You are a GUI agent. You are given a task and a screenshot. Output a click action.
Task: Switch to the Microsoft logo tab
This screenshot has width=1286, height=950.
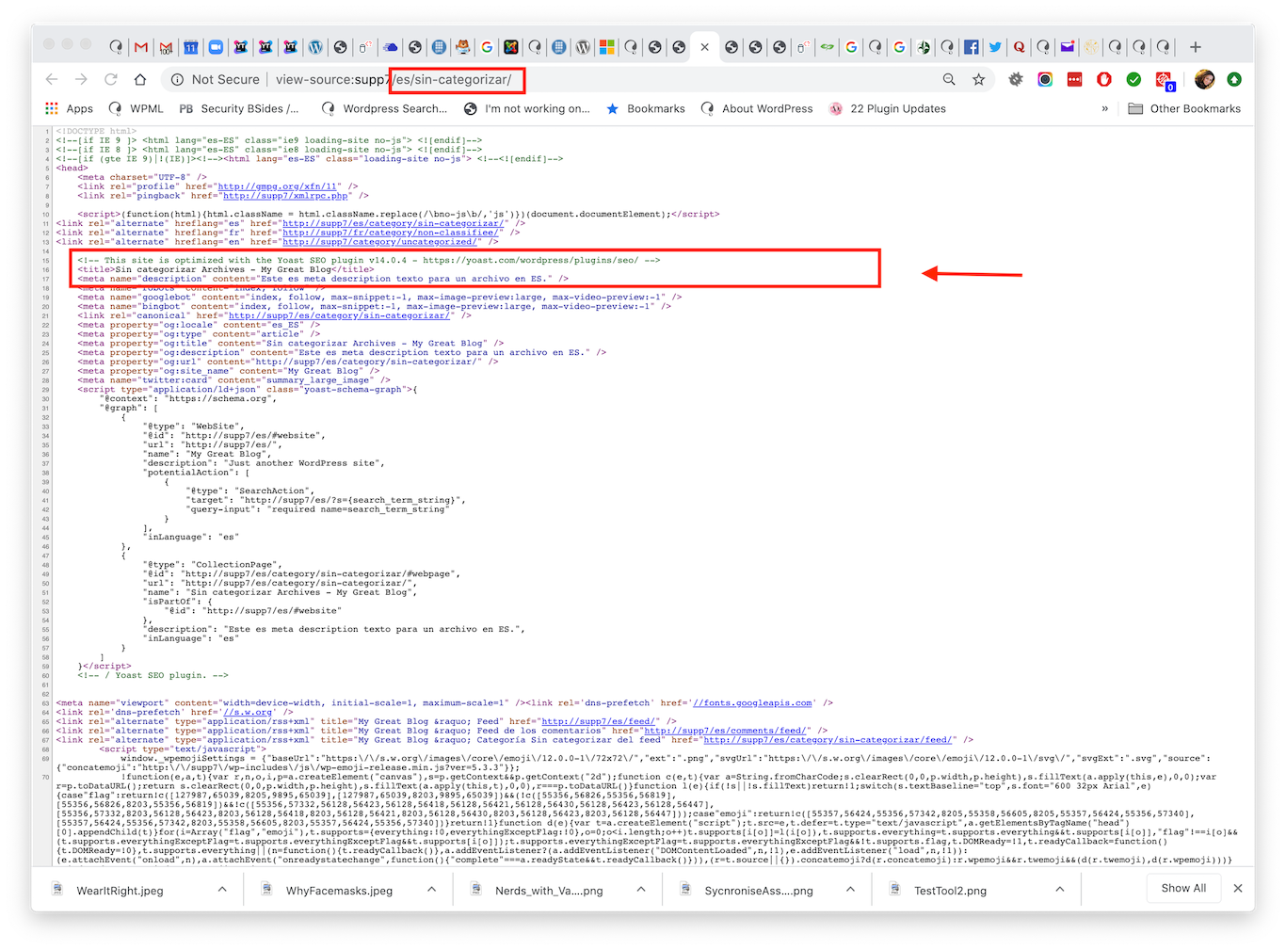coord(606,47)
